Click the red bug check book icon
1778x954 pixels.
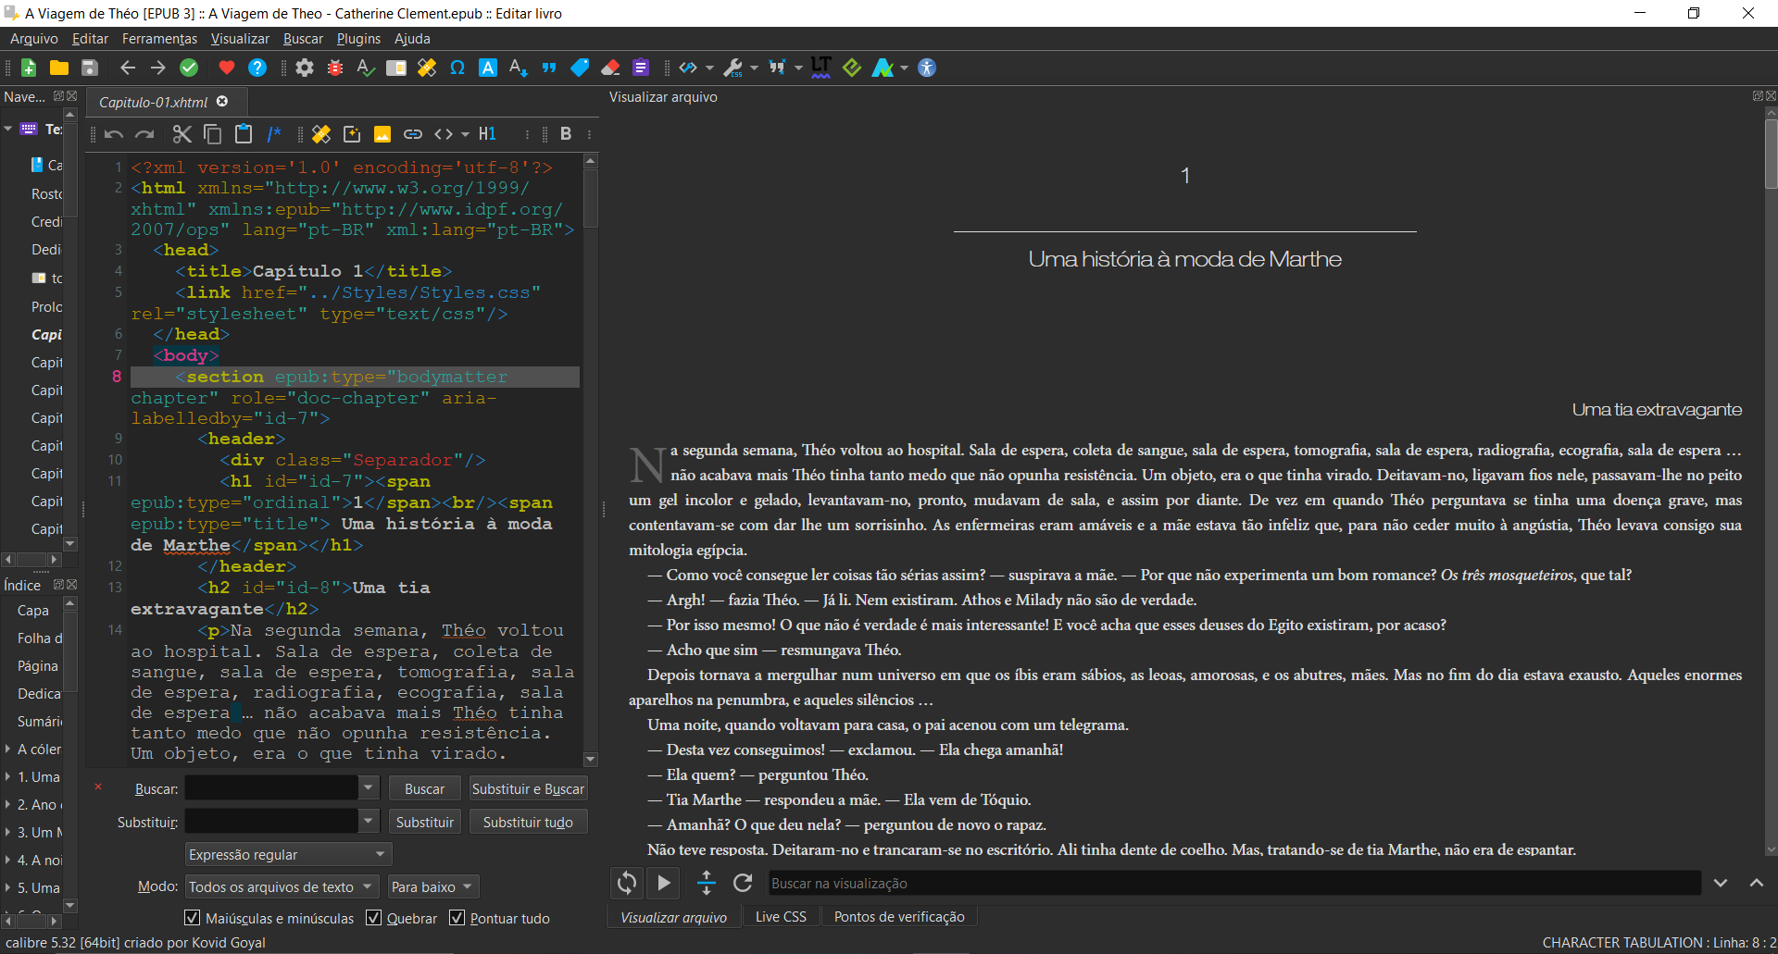[335, 68]
